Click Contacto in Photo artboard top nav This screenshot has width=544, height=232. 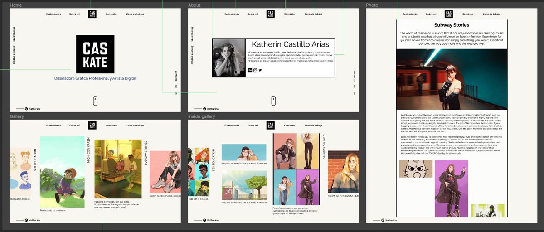[468, 14]
